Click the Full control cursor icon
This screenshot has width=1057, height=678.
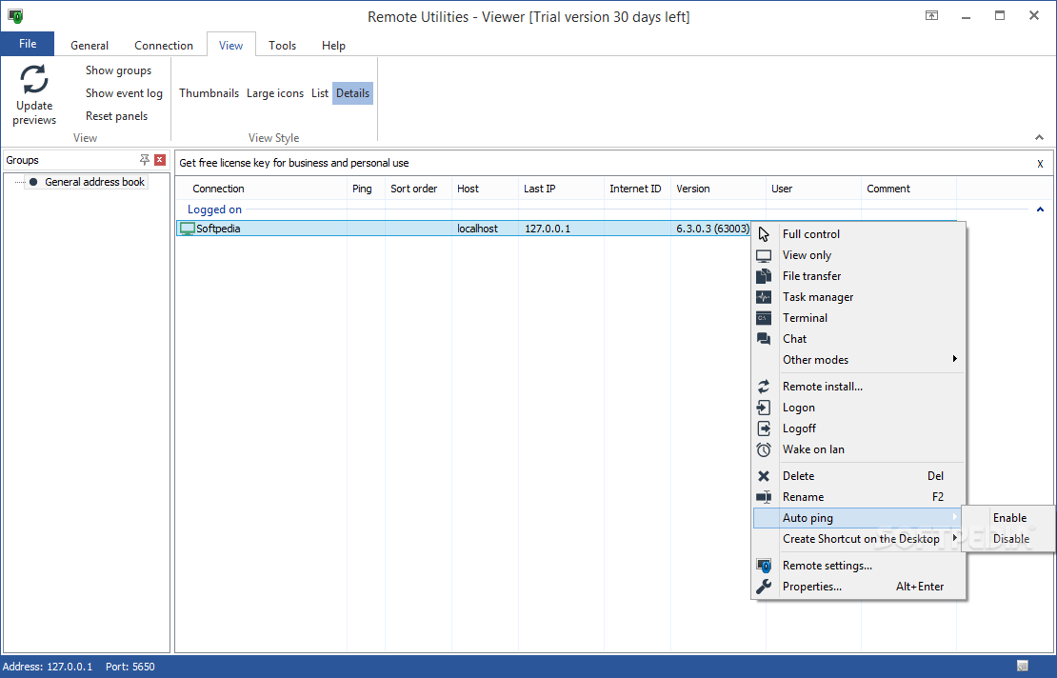tap(763, 234)
